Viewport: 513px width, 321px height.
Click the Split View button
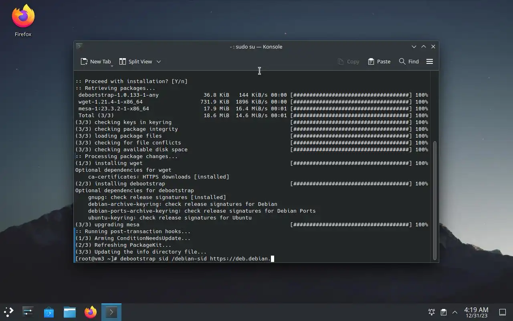[x=136, y=61]
